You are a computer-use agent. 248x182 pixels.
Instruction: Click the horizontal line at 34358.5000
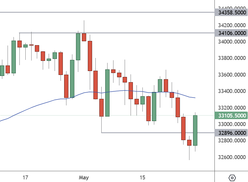pos(99,12)
